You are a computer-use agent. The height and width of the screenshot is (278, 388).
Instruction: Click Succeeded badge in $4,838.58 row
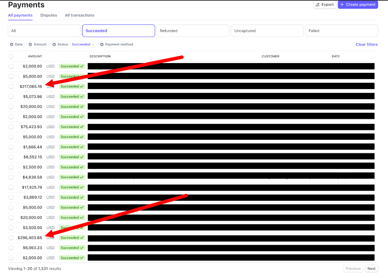pyautogui.click(x=72, y=177)
